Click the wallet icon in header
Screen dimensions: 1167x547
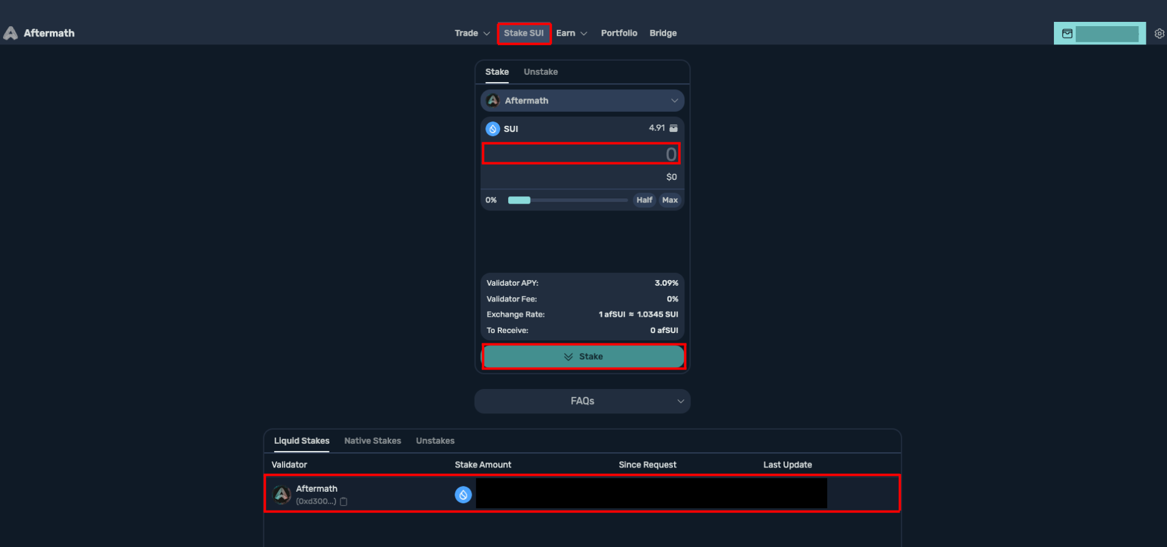click(x=1067, y=33)
